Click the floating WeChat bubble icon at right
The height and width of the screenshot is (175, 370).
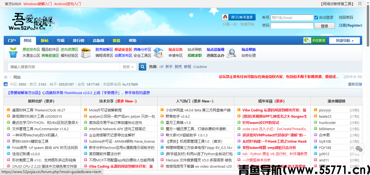click(x=359, y=149)
